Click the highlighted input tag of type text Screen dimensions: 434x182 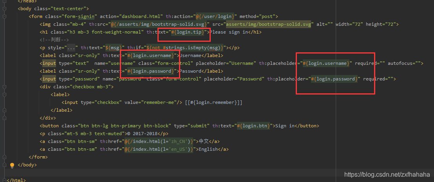pos(49,63)
